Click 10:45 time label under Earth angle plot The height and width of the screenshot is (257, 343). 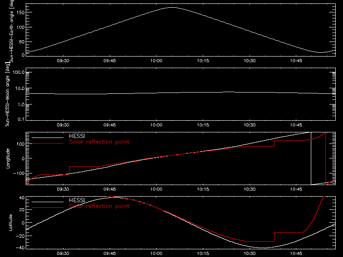tap(296, 60)
